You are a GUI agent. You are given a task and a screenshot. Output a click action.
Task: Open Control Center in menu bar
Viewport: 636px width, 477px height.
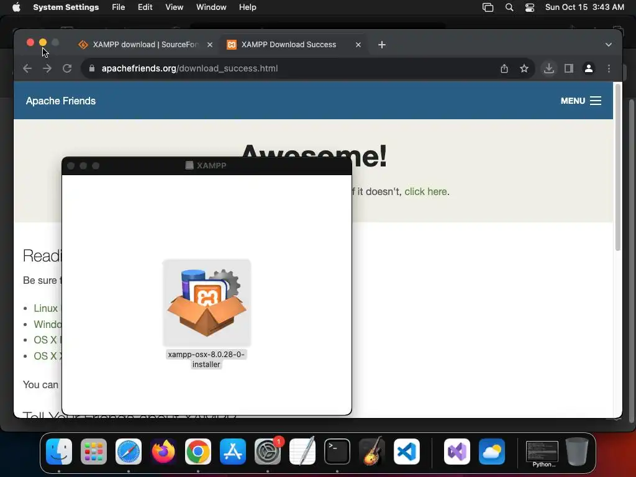tap(529, 7)
